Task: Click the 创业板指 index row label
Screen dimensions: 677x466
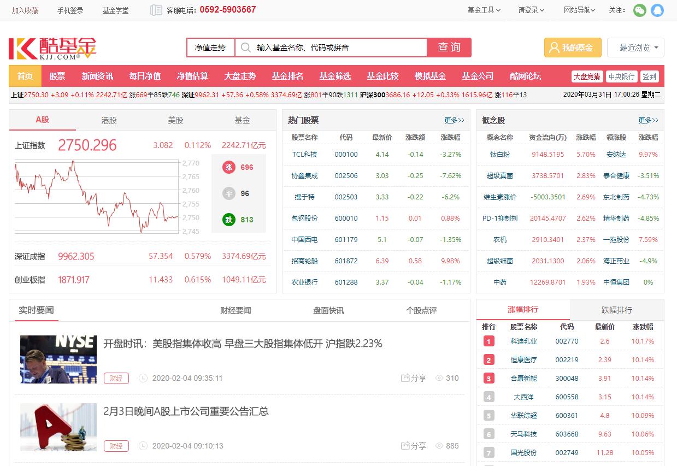Action: coord(30,280)
